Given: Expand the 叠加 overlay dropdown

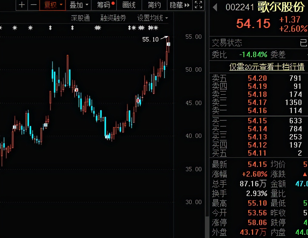Looking at the screenshot, I should pos(79,5).
